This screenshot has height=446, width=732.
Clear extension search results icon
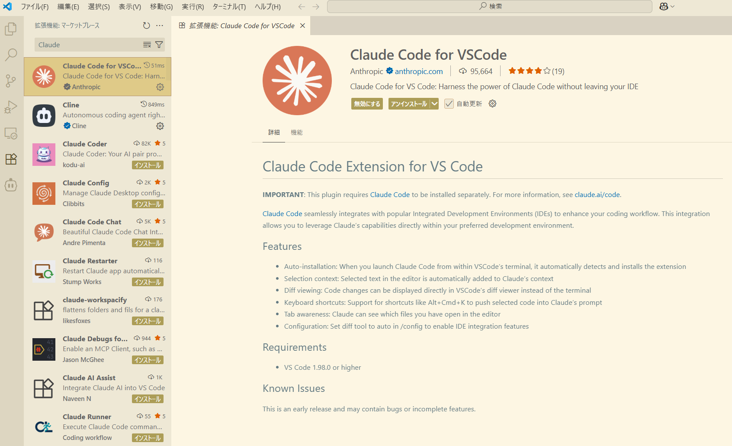tap(147, 45)
